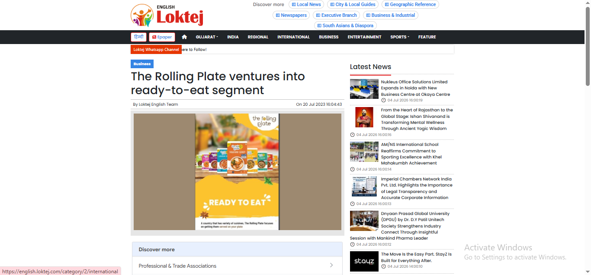Open the Loktej English logo homepage
Image resolution: width=591 pixels, height=275 pixels.
click(167, 15)
